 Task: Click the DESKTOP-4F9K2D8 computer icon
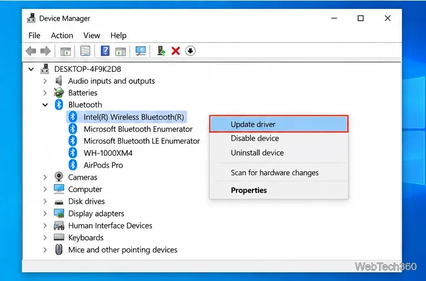pyautogui.click(x=45, y=69)
